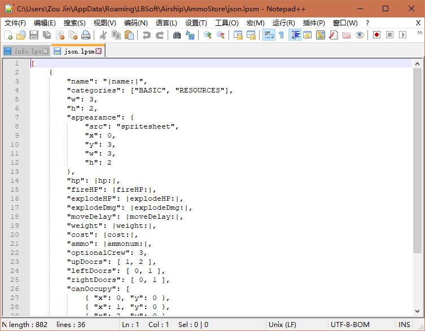Close document with menu bar X
Viewport: 425px width, 331px height.
418,23
